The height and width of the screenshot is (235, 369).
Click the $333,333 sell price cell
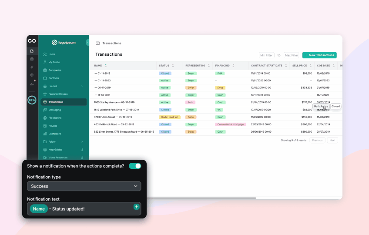pyautogui.click(x=306, y=87)
